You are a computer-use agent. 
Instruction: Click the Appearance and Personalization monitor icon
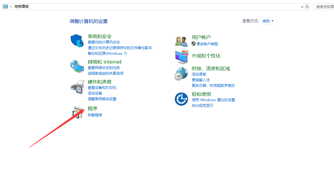pos(181,57)
